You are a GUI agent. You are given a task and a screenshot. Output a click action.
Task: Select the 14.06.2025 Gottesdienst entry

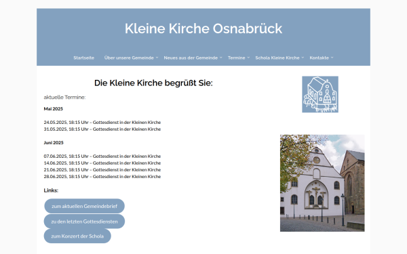102,163
